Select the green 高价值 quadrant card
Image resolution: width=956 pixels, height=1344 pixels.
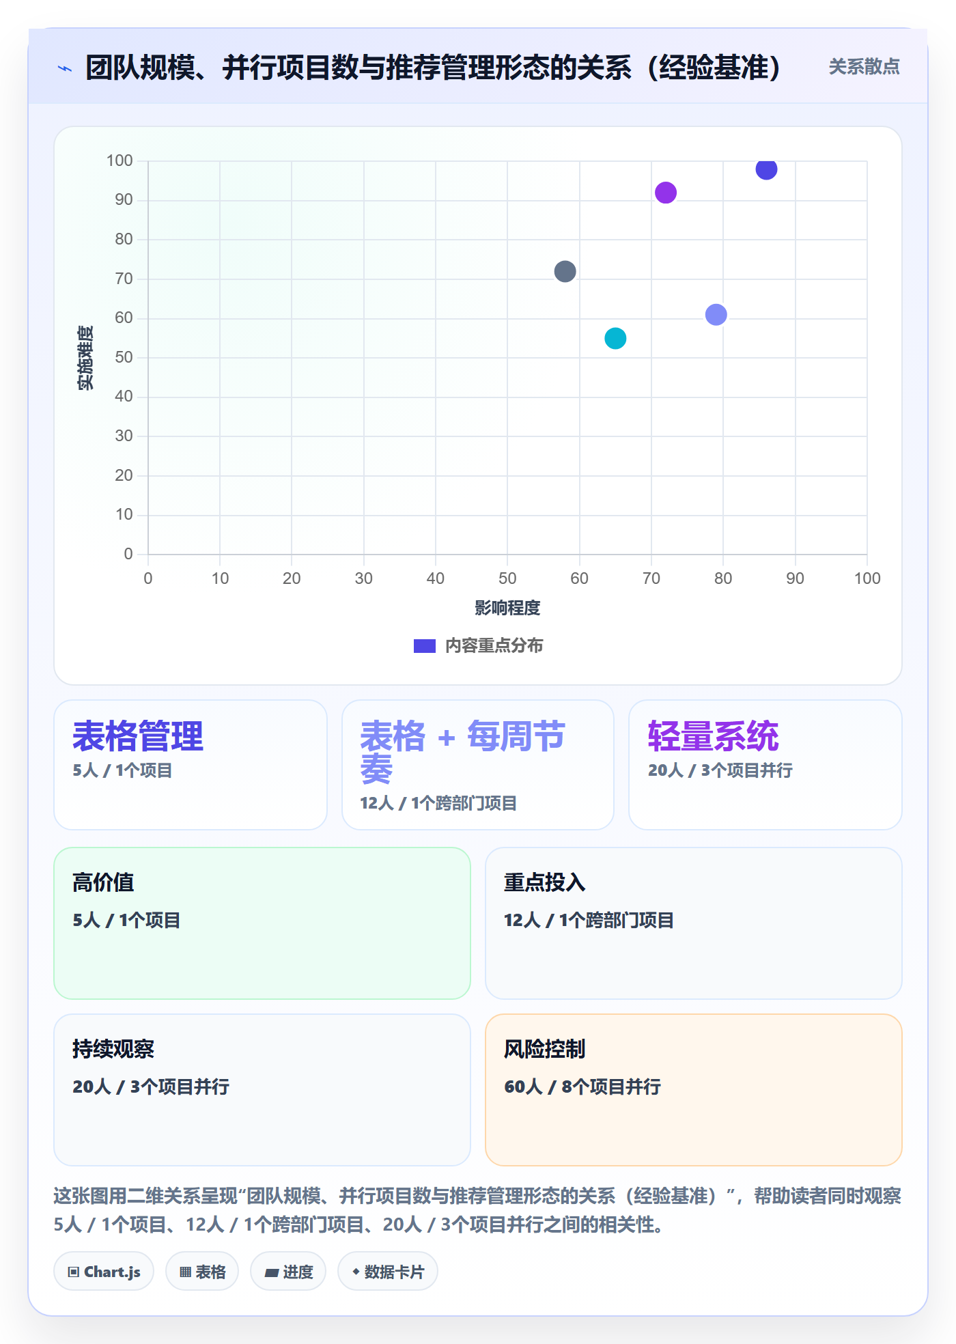[x=262, y=923]
